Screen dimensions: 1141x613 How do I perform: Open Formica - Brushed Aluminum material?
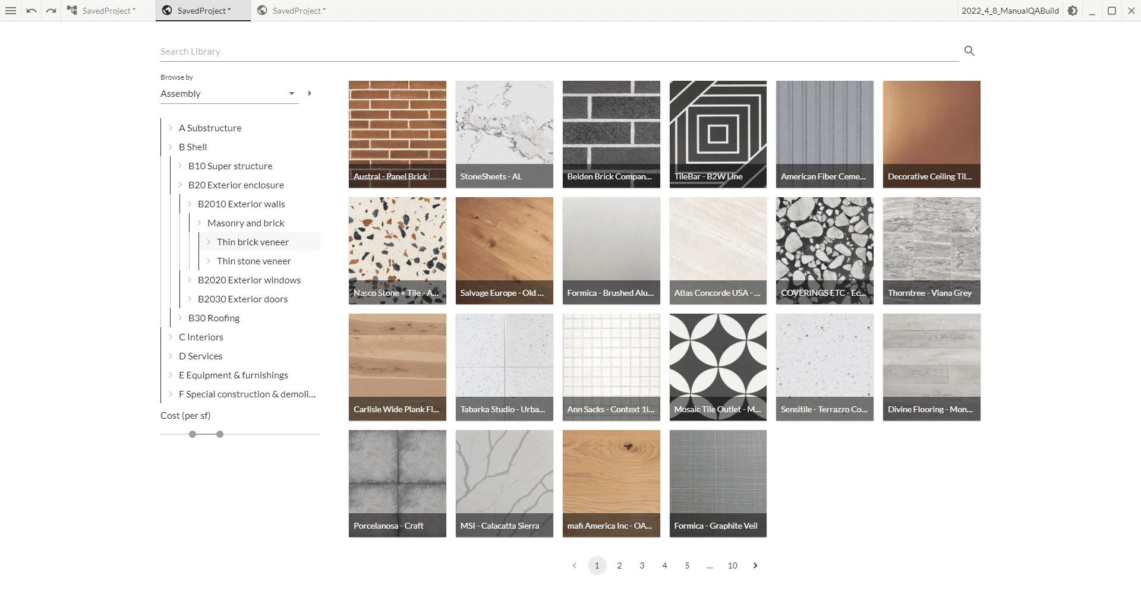(x=611, y=251)
